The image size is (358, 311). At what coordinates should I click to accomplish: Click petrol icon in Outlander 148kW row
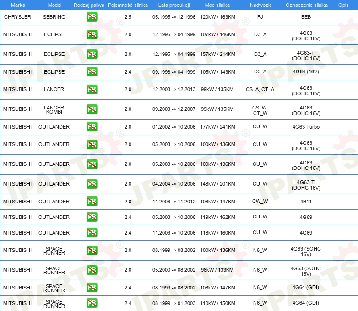click(92, 184)
